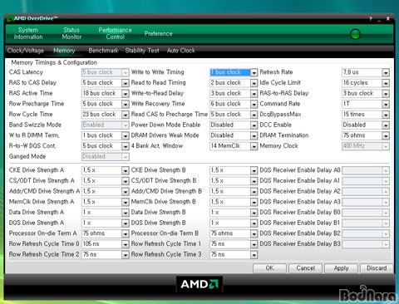Open the Status Monitor tab
This screenshot has height=304, width=399.
pos(71,33)
